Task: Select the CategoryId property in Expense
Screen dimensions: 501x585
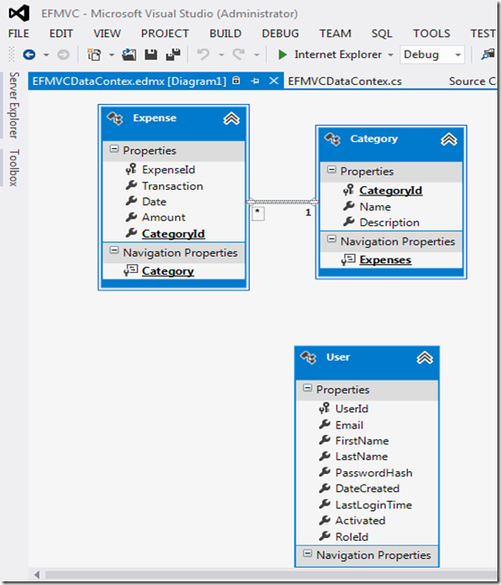Action: 173,234
